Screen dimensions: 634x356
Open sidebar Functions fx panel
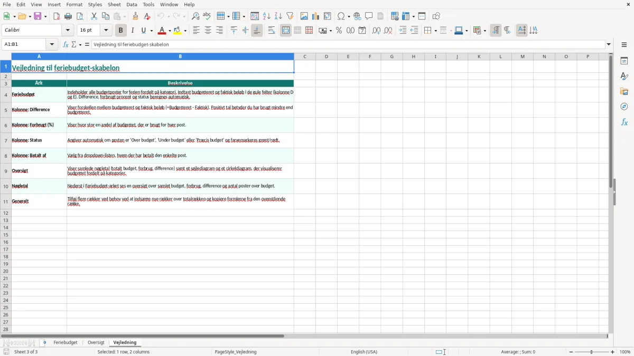pos(624,122)
